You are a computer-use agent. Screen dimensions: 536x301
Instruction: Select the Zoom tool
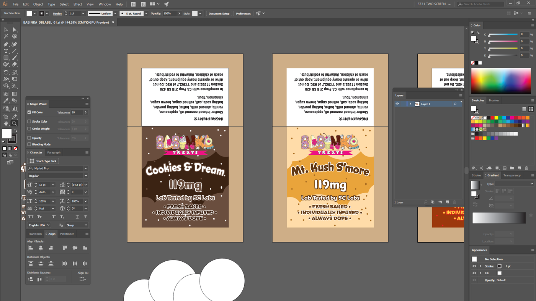[15, 123]
